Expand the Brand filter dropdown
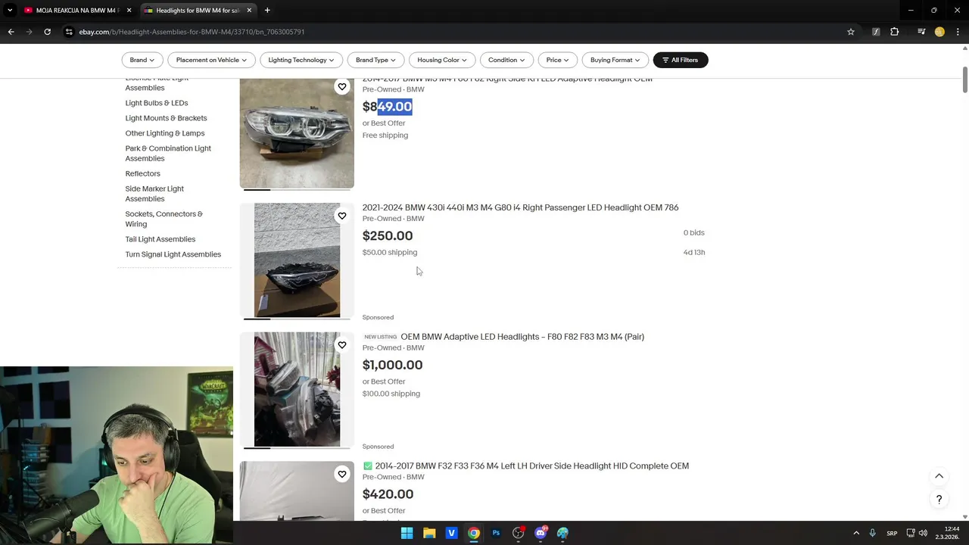This screenshot has height=545, width=969. [142, 60]
